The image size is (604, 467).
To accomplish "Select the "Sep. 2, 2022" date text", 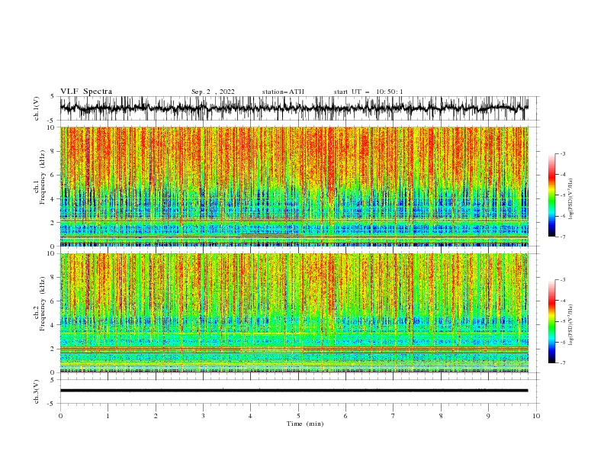I will pos(213,92).
